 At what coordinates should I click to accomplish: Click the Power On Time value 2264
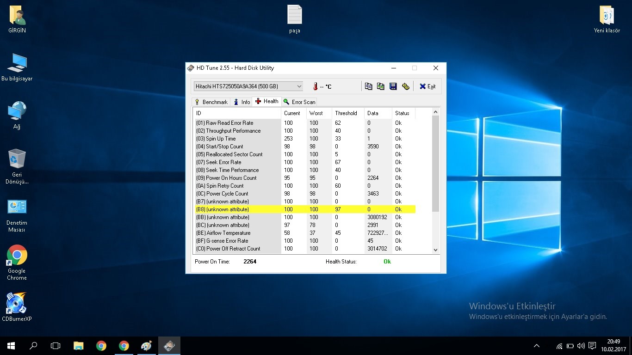(250, 262)
